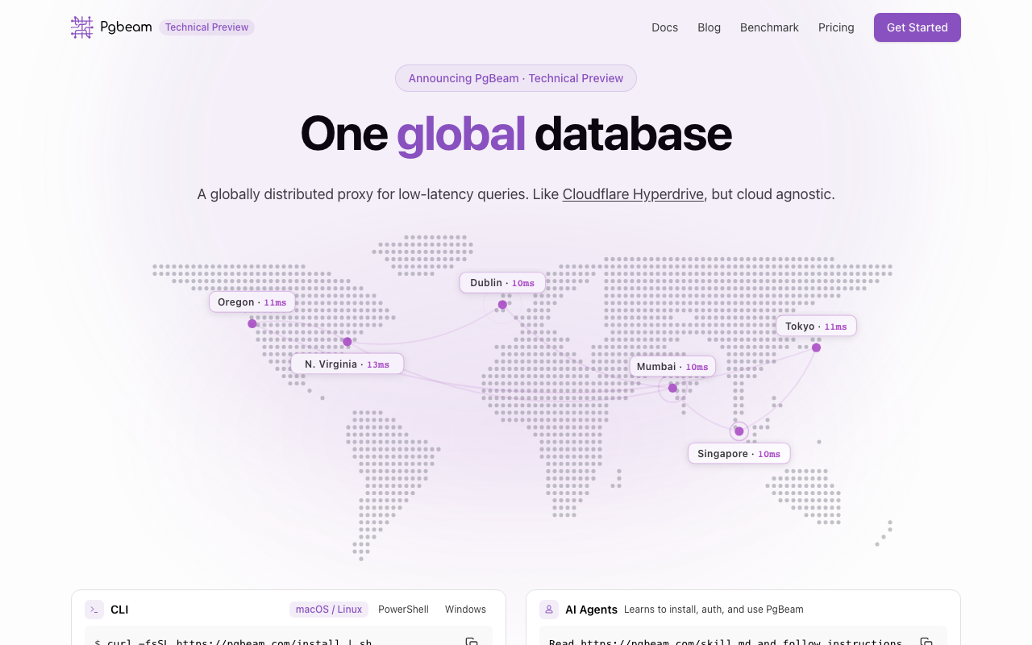Screen dimensions: 1032x645
Task: Select the macOS / Linux tab
Action: tap(329, 610)
